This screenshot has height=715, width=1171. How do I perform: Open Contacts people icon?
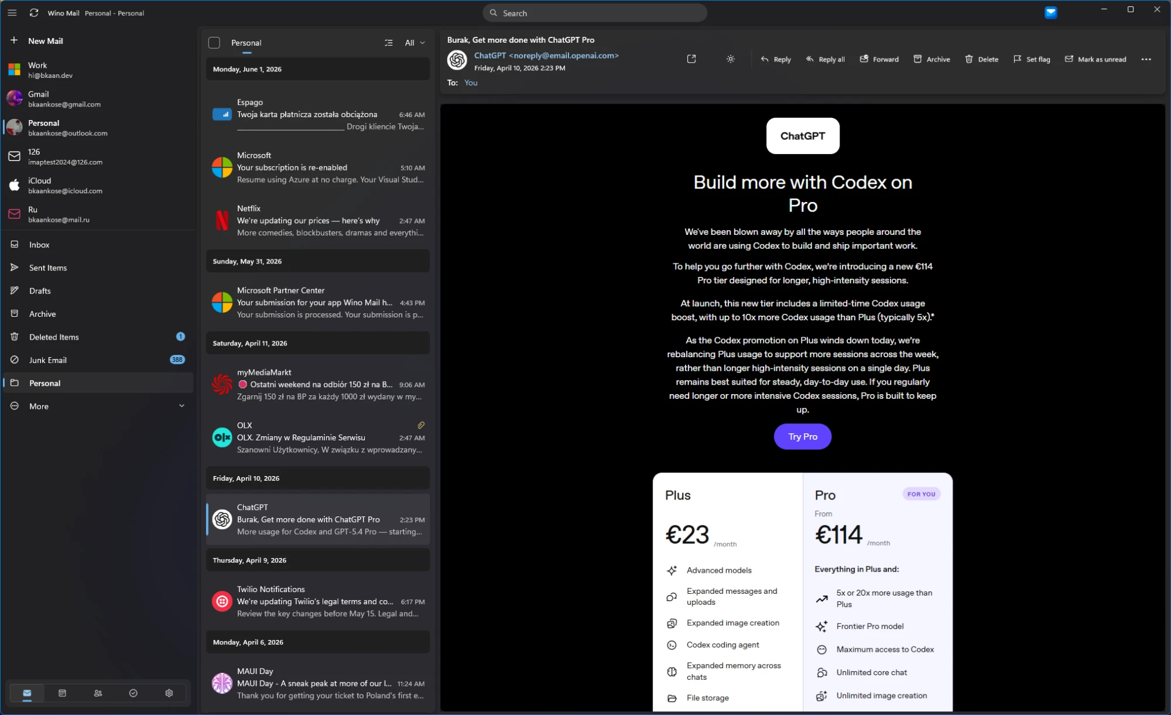tap(98, 693)
